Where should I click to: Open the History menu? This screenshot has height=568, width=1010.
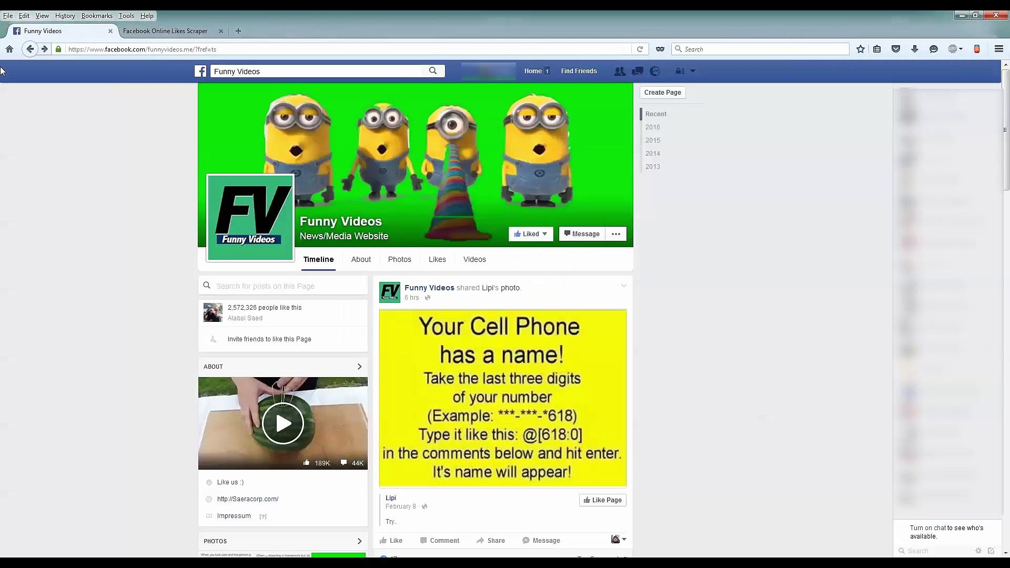pos(65,16)
